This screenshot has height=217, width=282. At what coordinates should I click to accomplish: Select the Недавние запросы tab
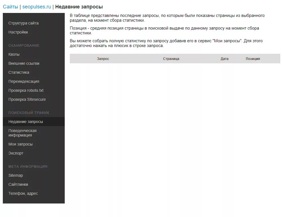click(x=26, y=122)
